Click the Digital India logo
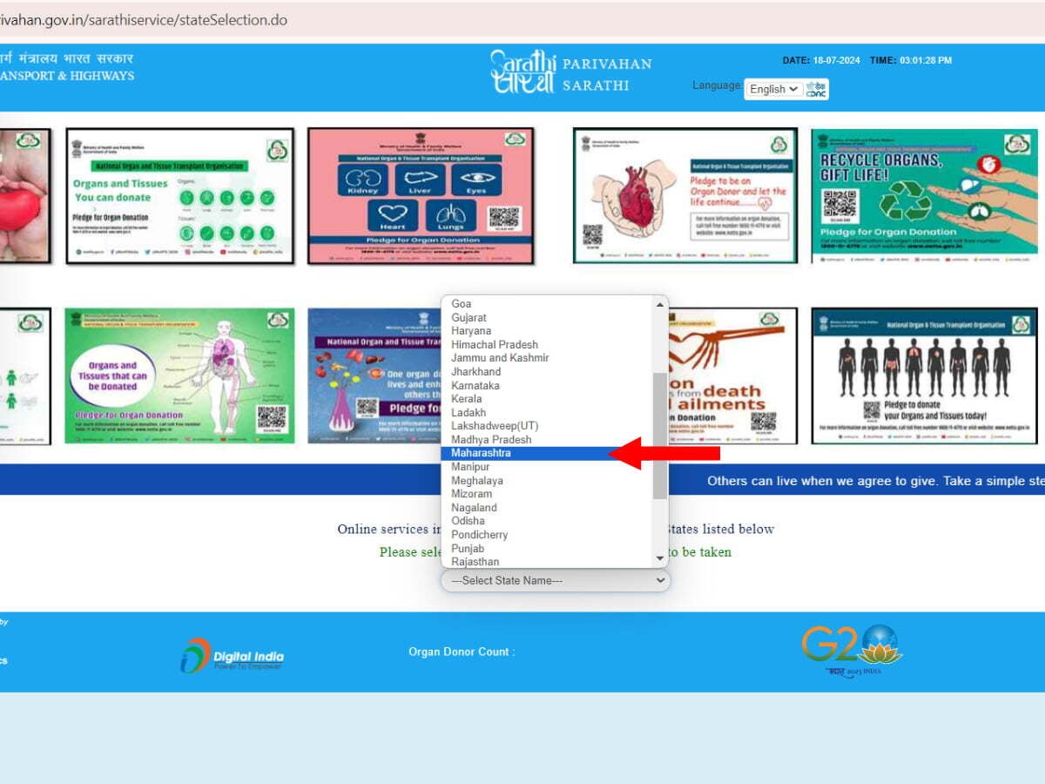Screen dimensions: 1045x784 [232, 656]
